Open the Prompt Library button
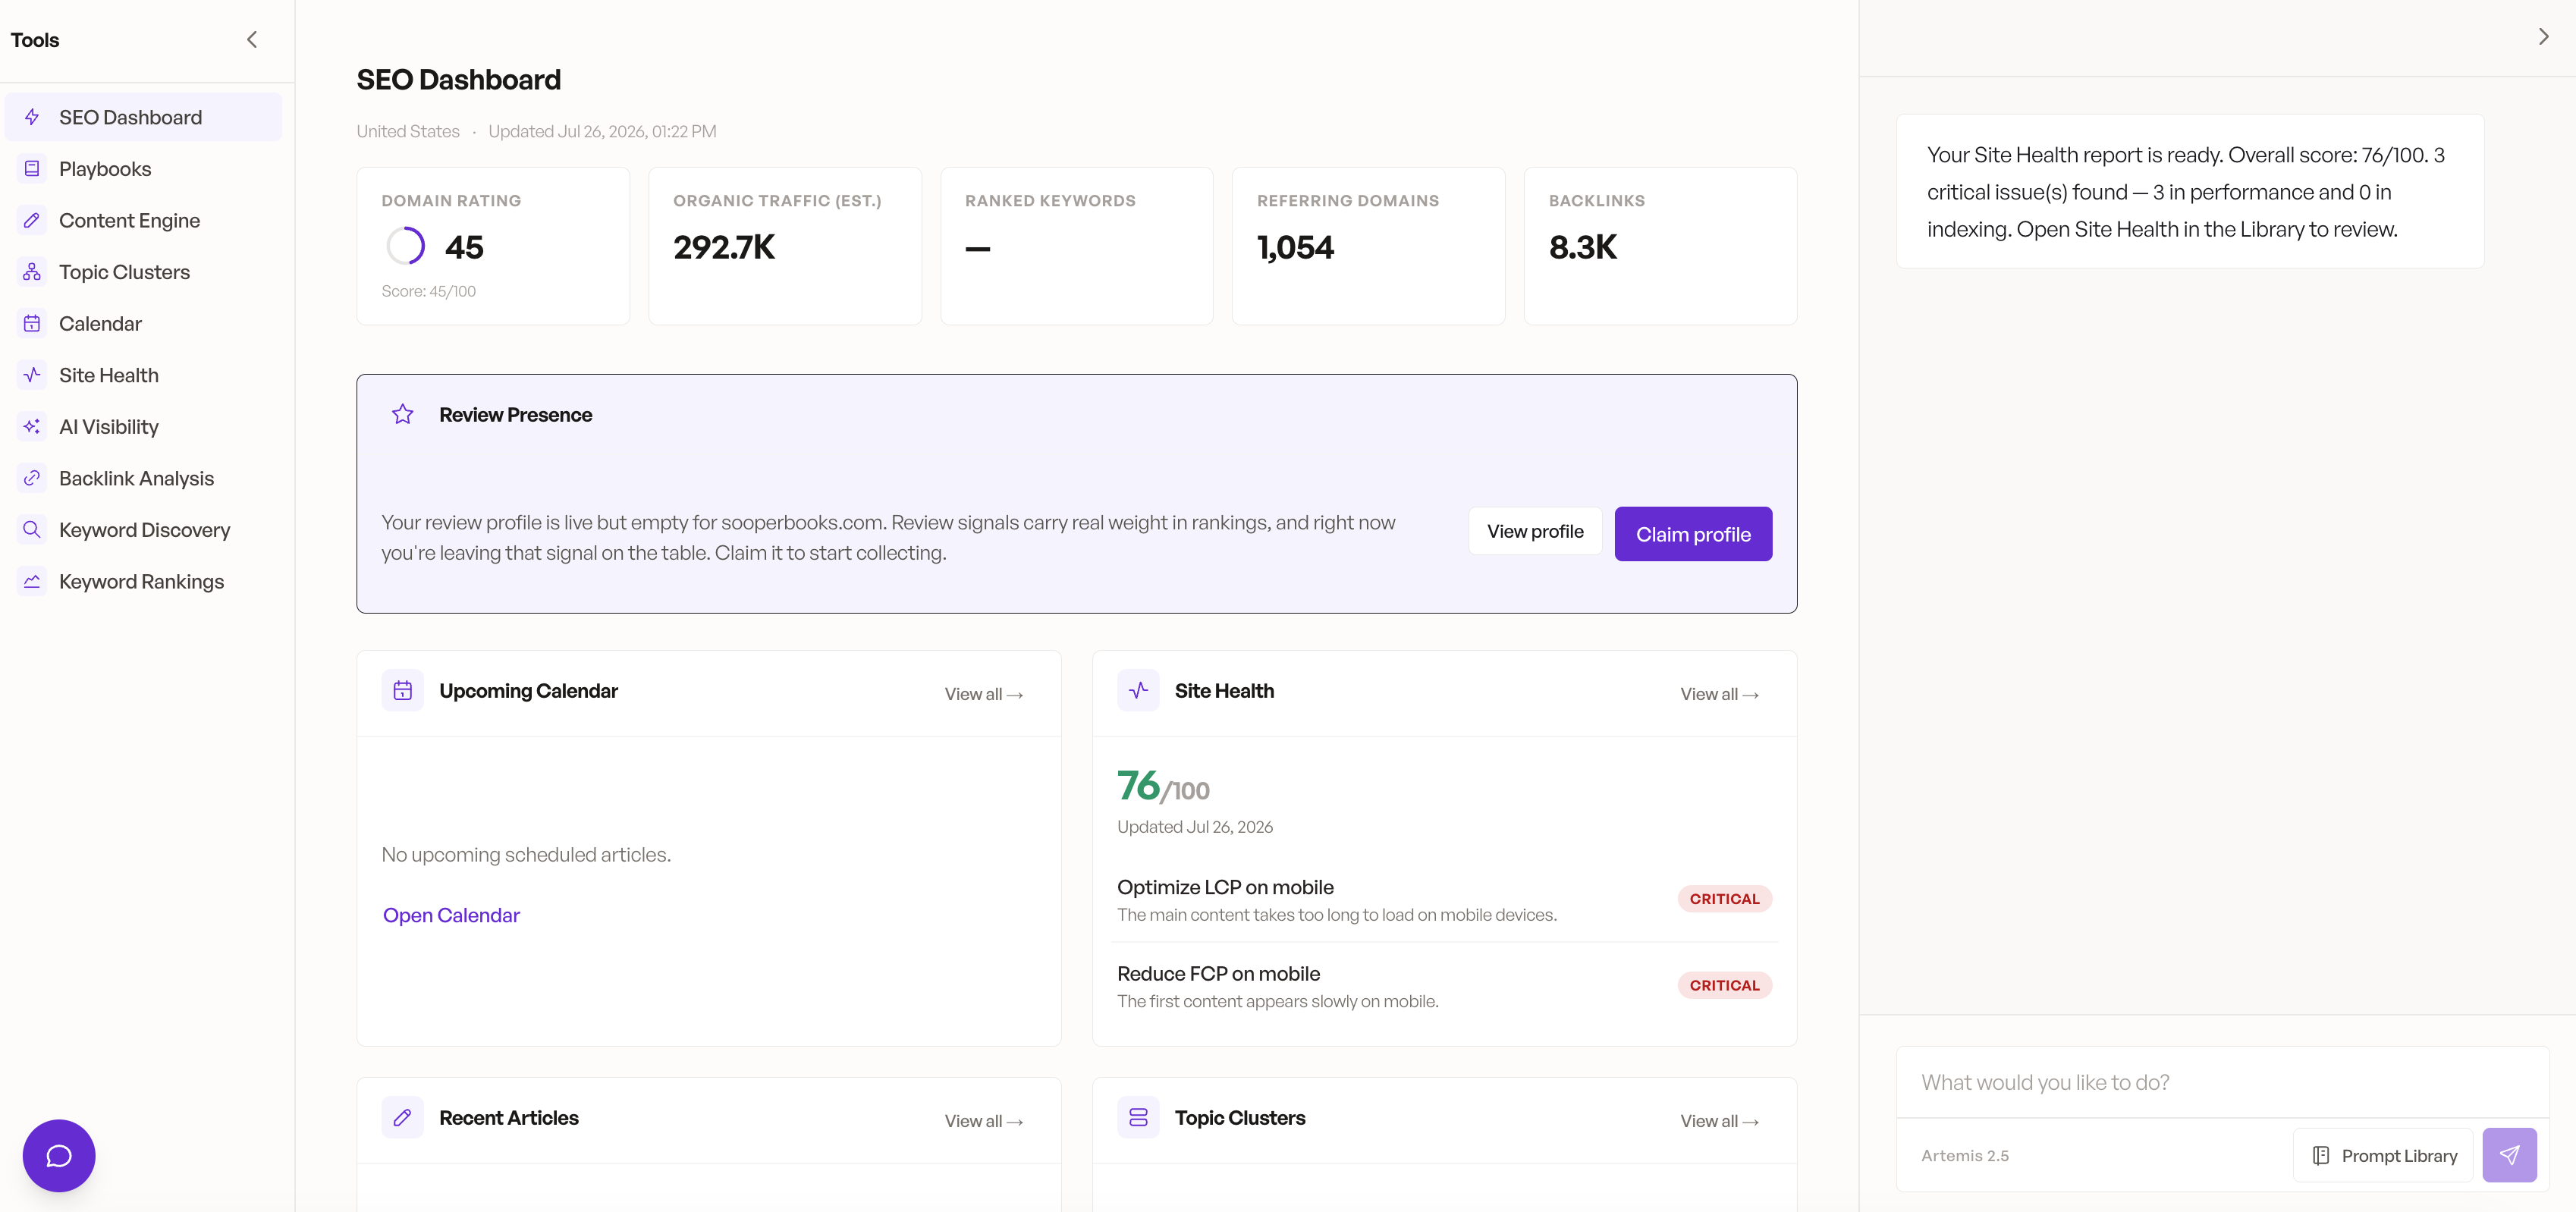The width and height of the screenshot is (2576, 1212). [2383, 1155]
